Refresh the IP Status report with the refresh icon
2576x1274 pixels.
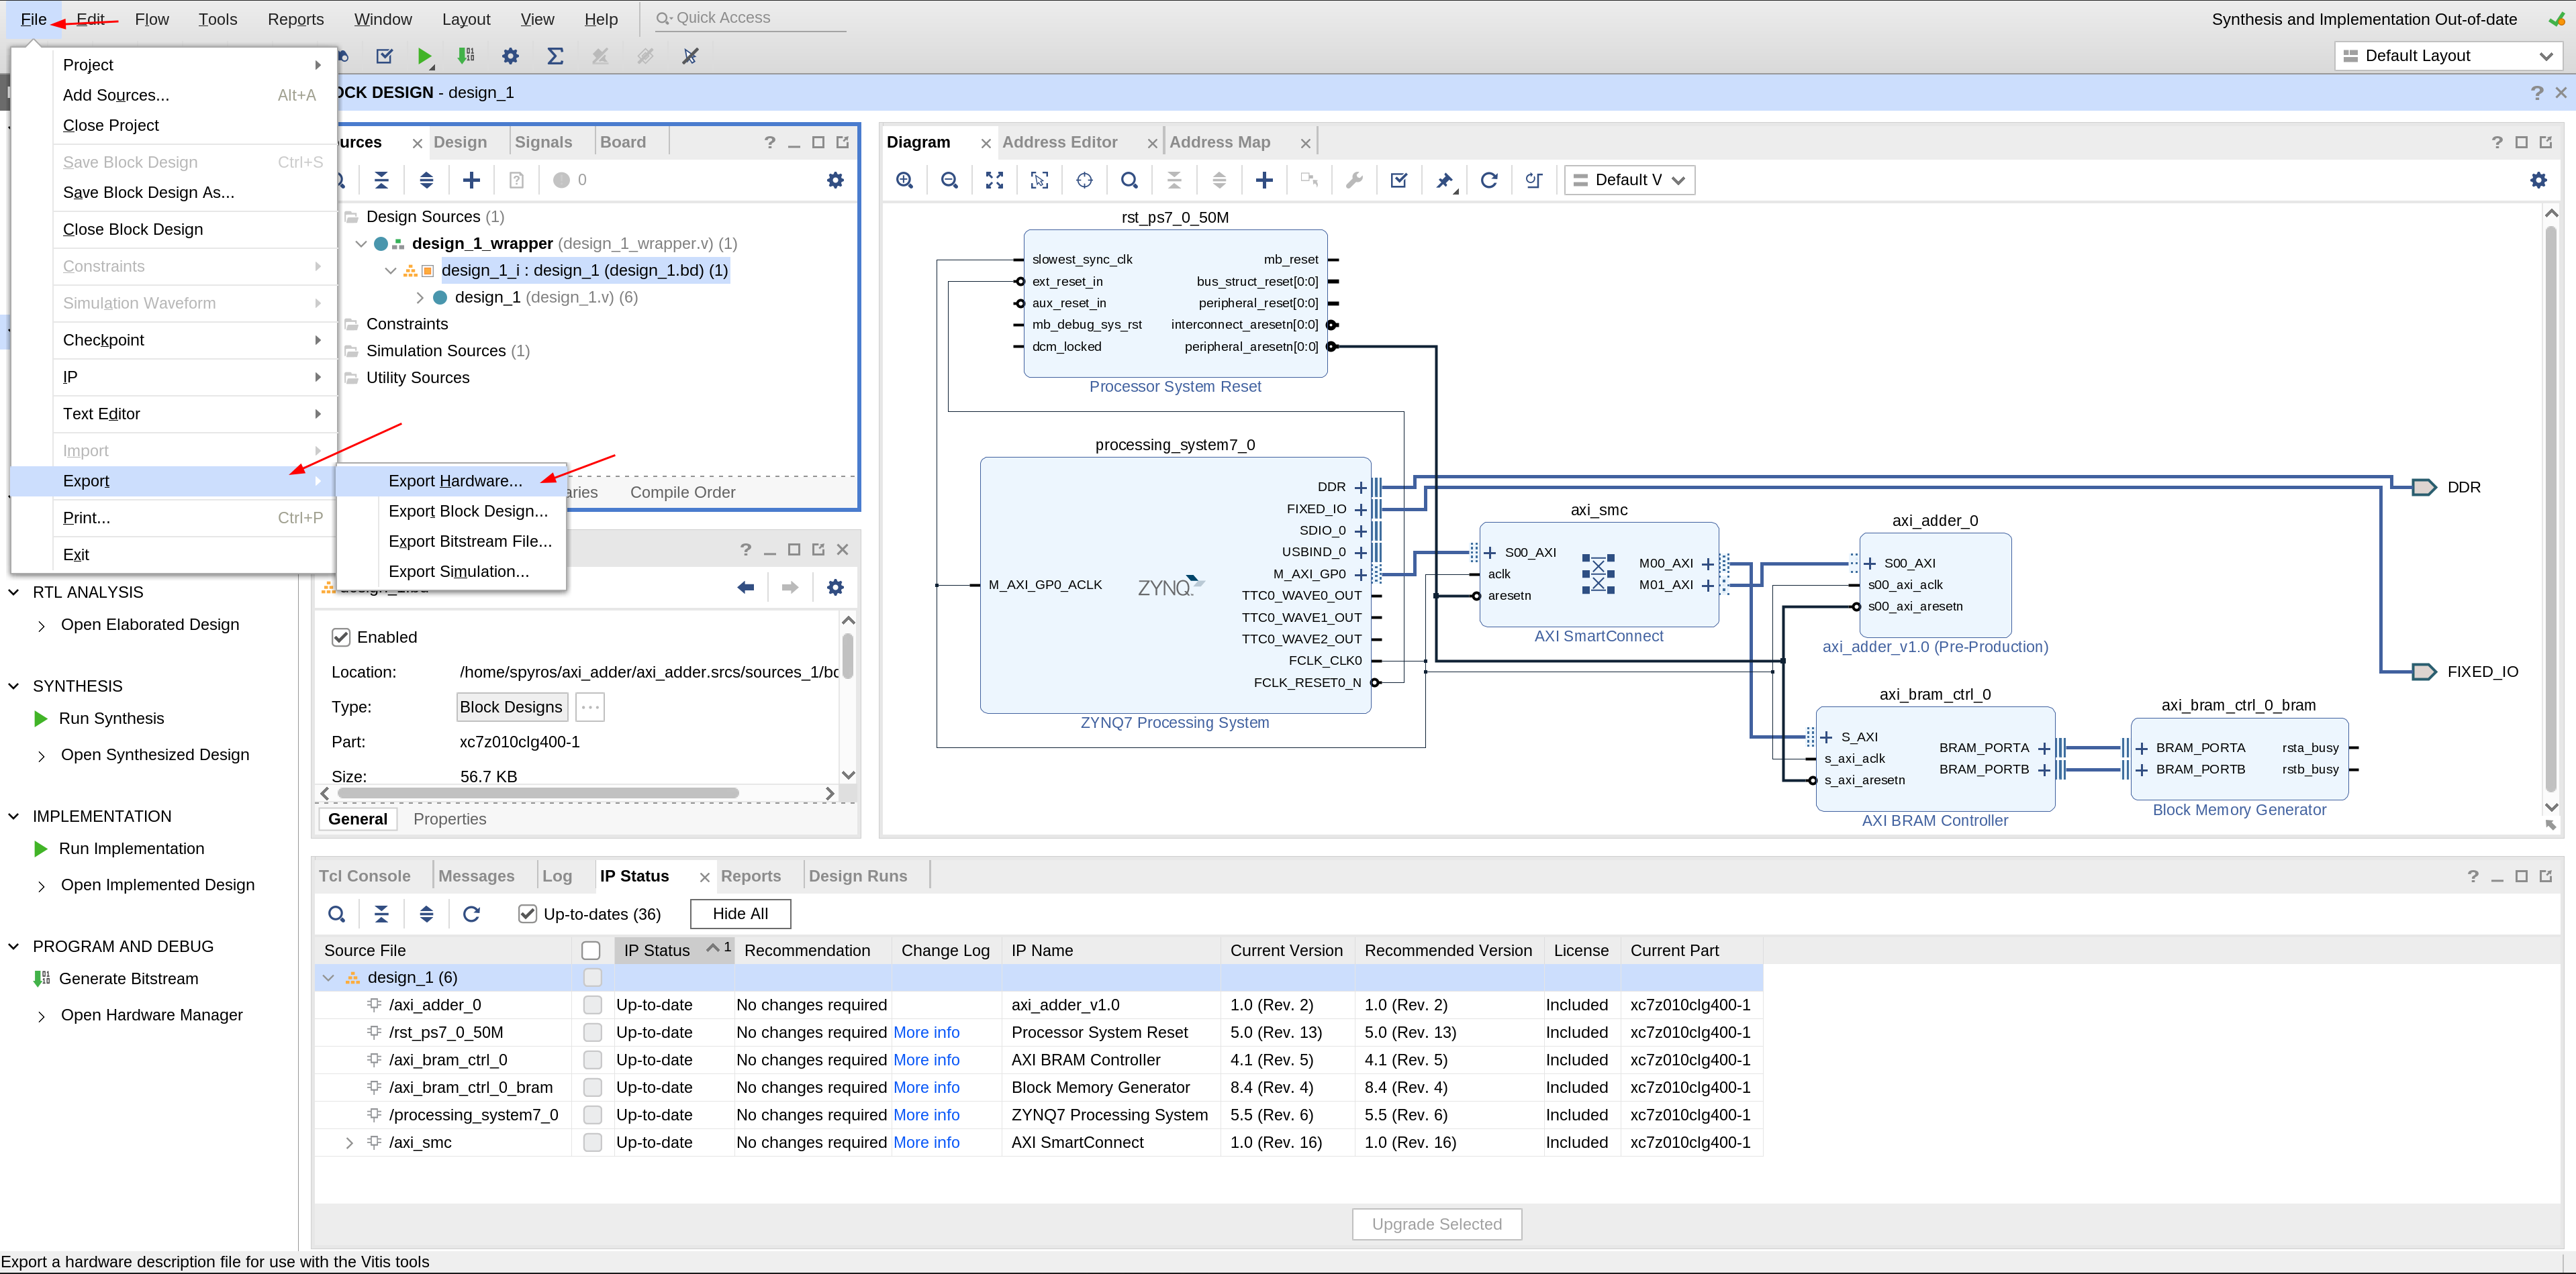click(x=471, y=913)
